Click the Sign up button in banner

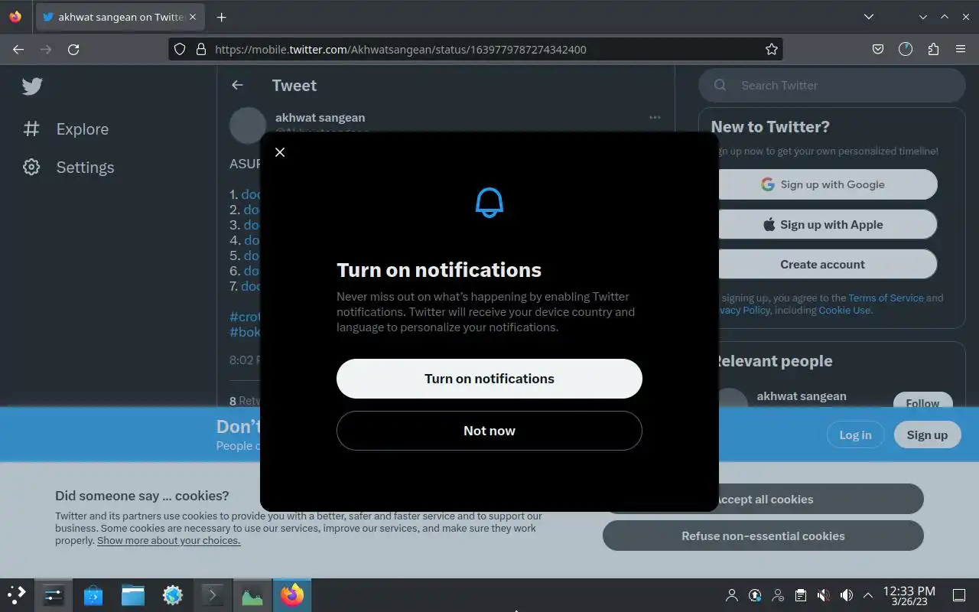click(x=927, y=435)
